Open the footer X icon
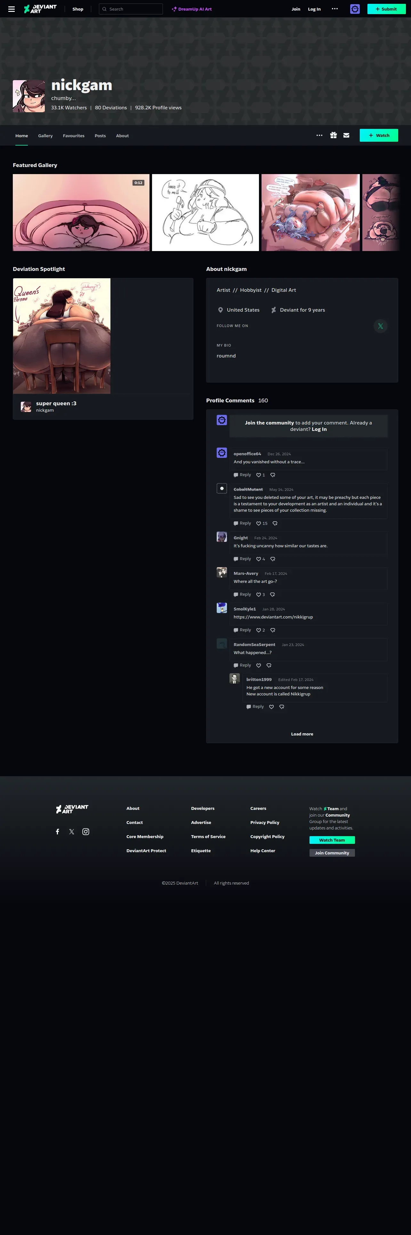 pos(71,832)
